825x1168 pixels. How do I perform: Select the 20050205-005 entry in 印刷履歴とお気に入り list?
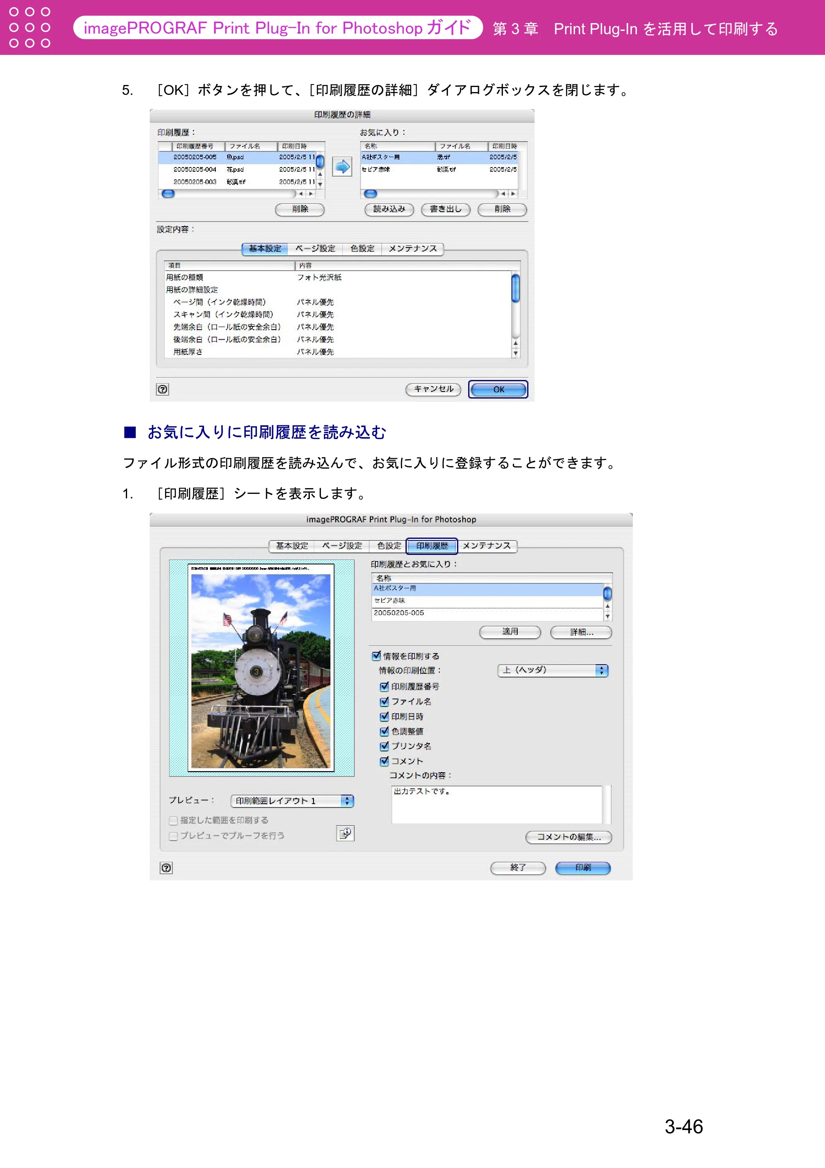[487, 613]
